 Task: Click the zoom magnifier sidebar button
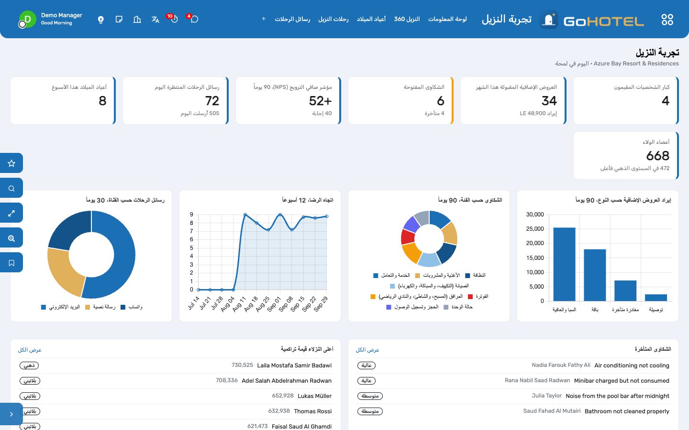pyautogui.click(x=11, y=237)
